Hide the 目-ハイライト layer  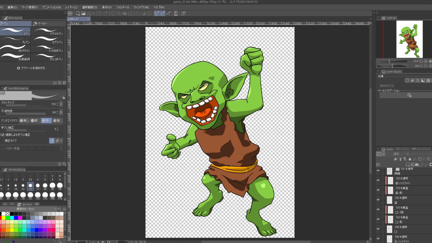point(378,239)
